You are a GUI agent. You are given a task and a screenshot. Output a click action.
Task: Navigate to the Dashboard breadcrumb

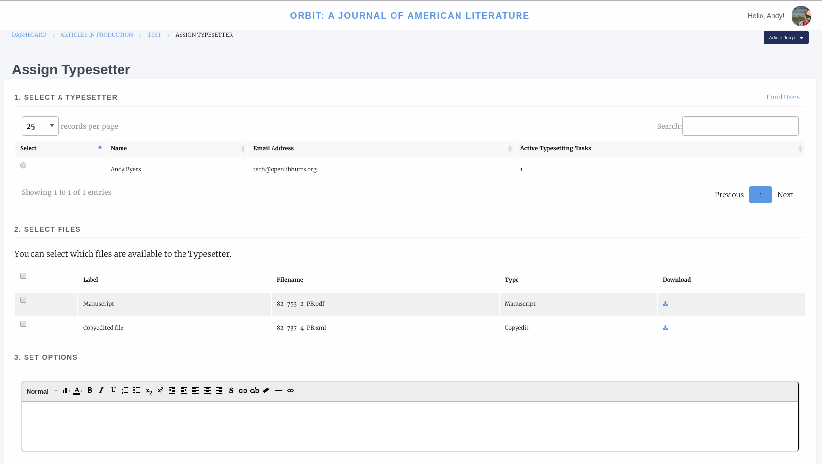[x=29, y=35]
